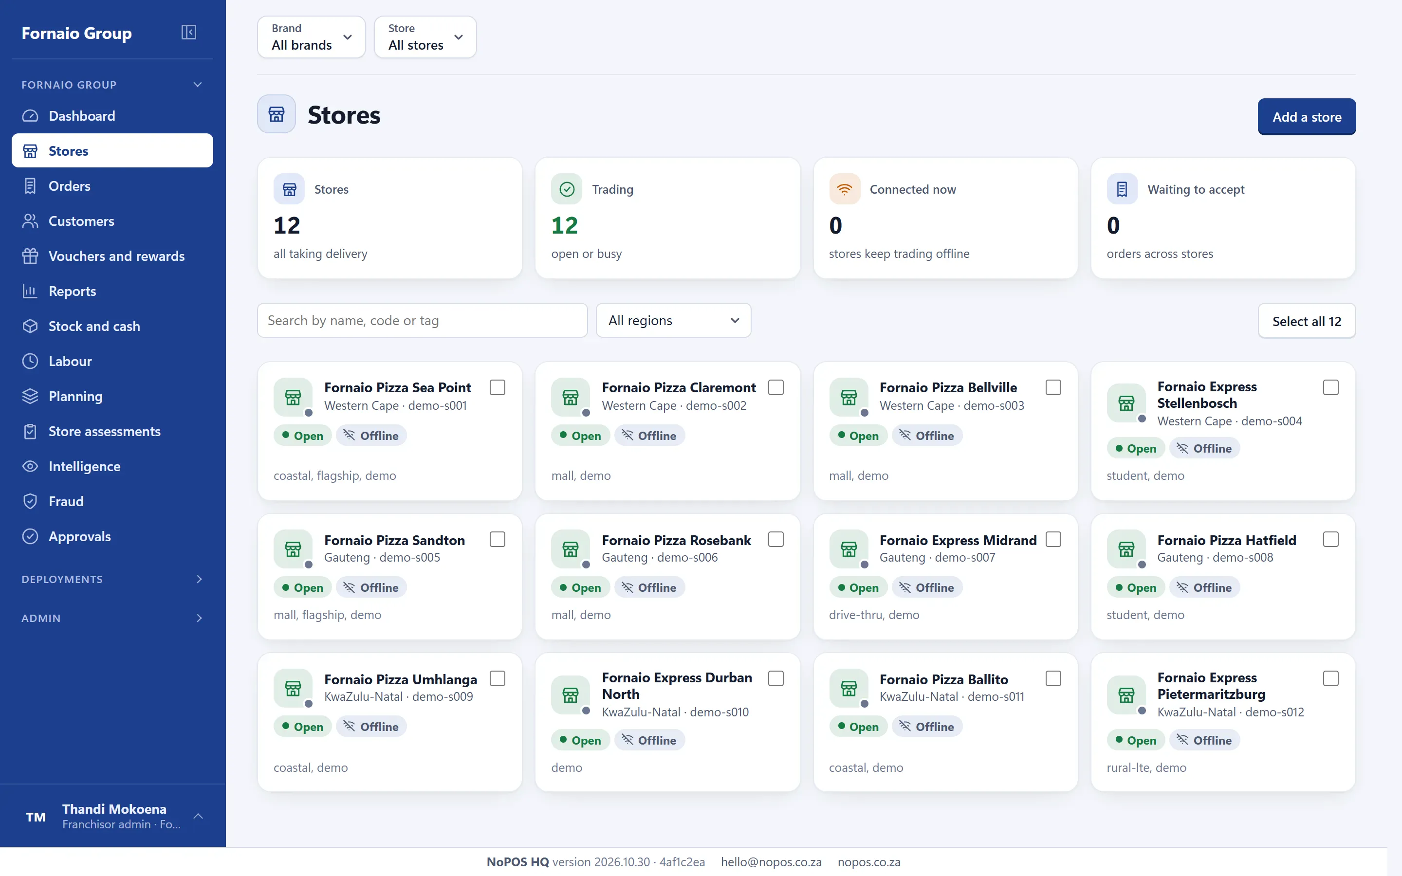Viewport: 1402px width, 876px height.
Task: Click Fornaio Pizza Sea Point store icon
Action: point(293,397)
